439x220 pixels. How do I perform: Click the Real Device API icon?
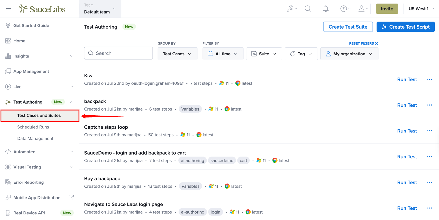[8, 213]
